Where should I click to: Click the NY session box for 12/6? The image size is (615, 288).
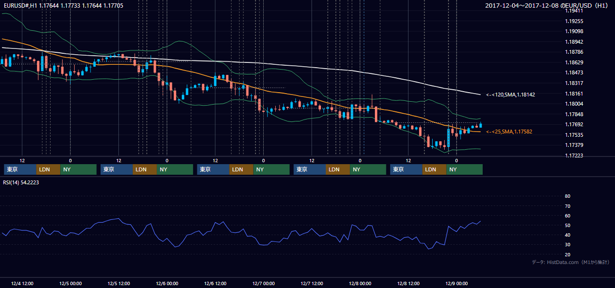tap(271, 169)
